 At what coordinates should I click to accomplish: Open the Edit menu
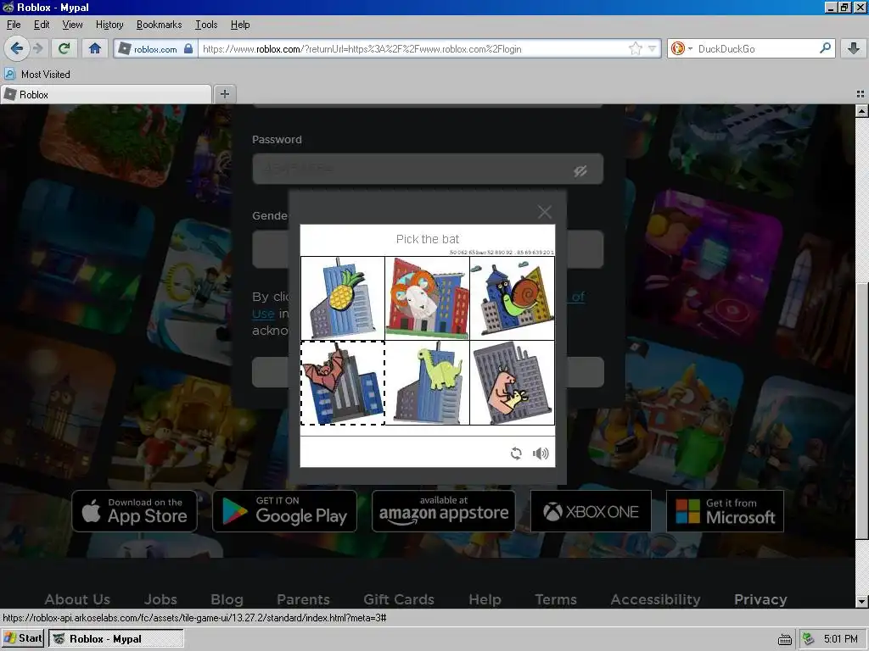(42, 25)
